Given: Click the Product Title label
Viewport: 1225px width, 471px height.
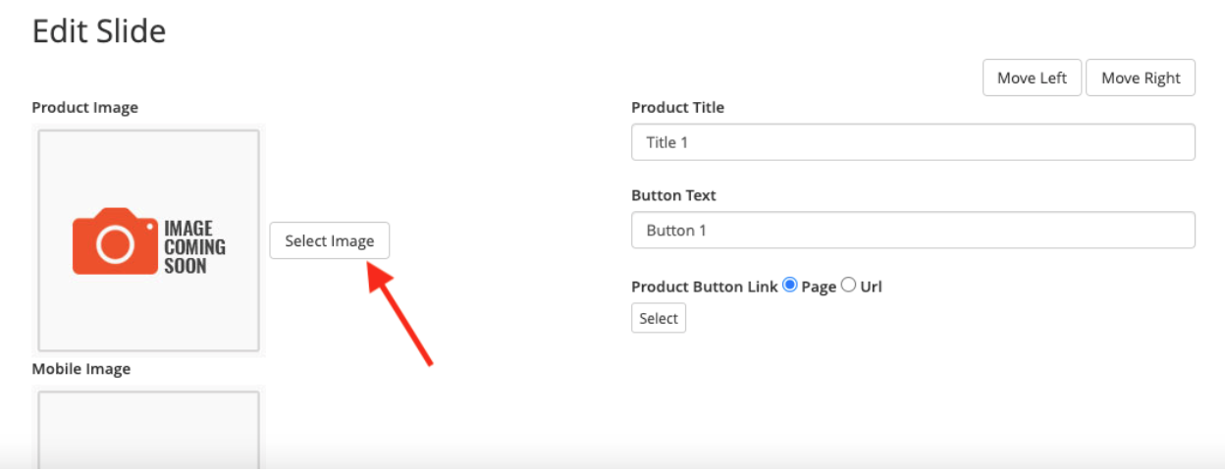Looking at the screenshot, I should click(677, 107).
